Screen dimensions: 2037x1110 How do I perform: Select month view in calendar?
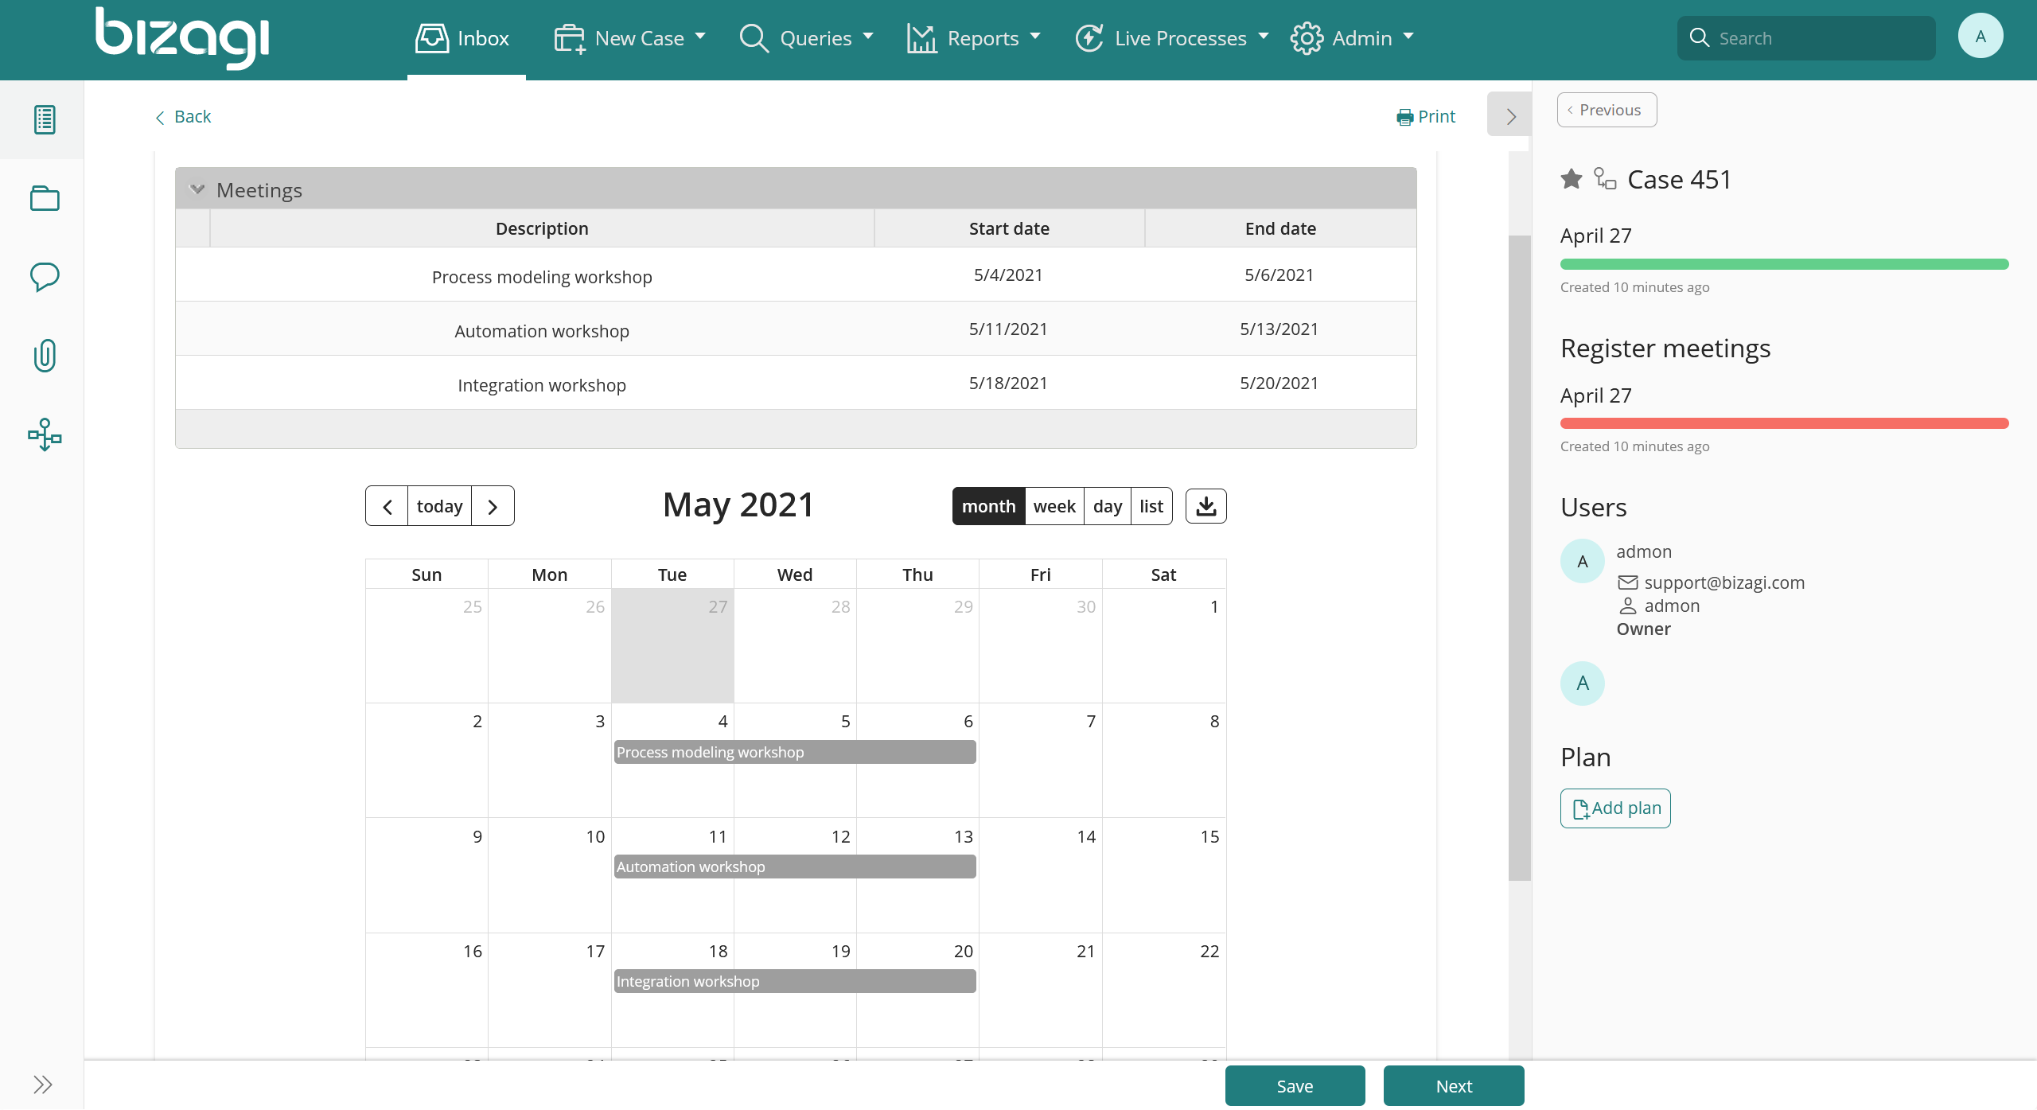coord(987,506)
